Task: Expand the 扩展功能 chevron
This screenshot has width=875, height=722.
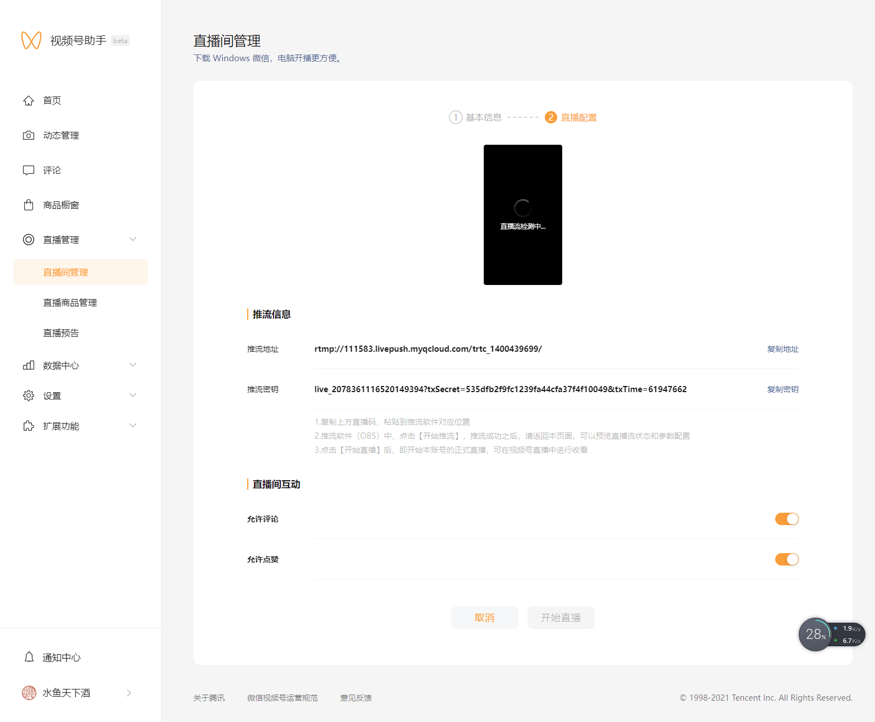Action: point(133,425)
